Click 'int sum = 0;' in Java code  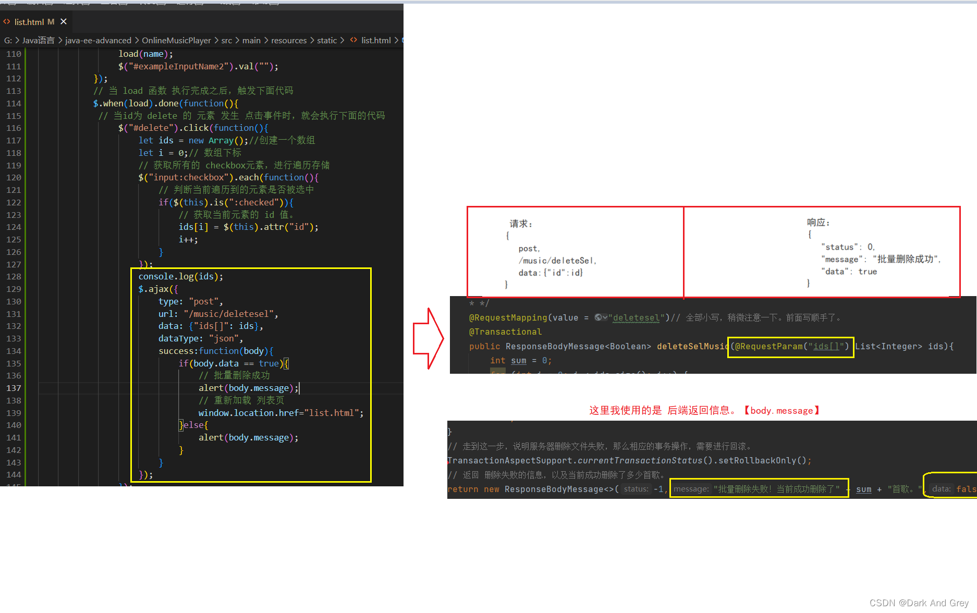click(x=521, y=360)
